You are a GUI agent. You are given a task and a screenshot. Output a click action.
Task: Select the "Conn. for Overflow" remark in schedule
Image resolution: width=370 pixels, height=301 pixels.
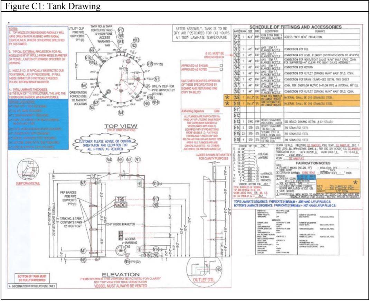click(321, 85)
